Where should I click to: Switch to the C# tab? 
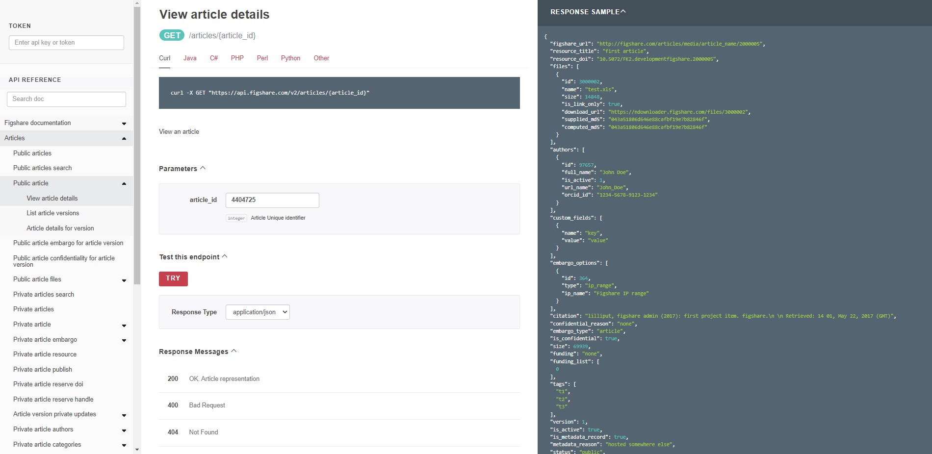(214, 58)
